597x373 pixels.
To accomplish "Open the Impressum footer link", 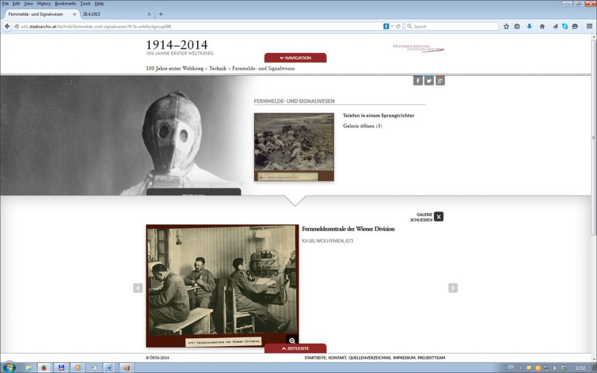I will (404, 358).
